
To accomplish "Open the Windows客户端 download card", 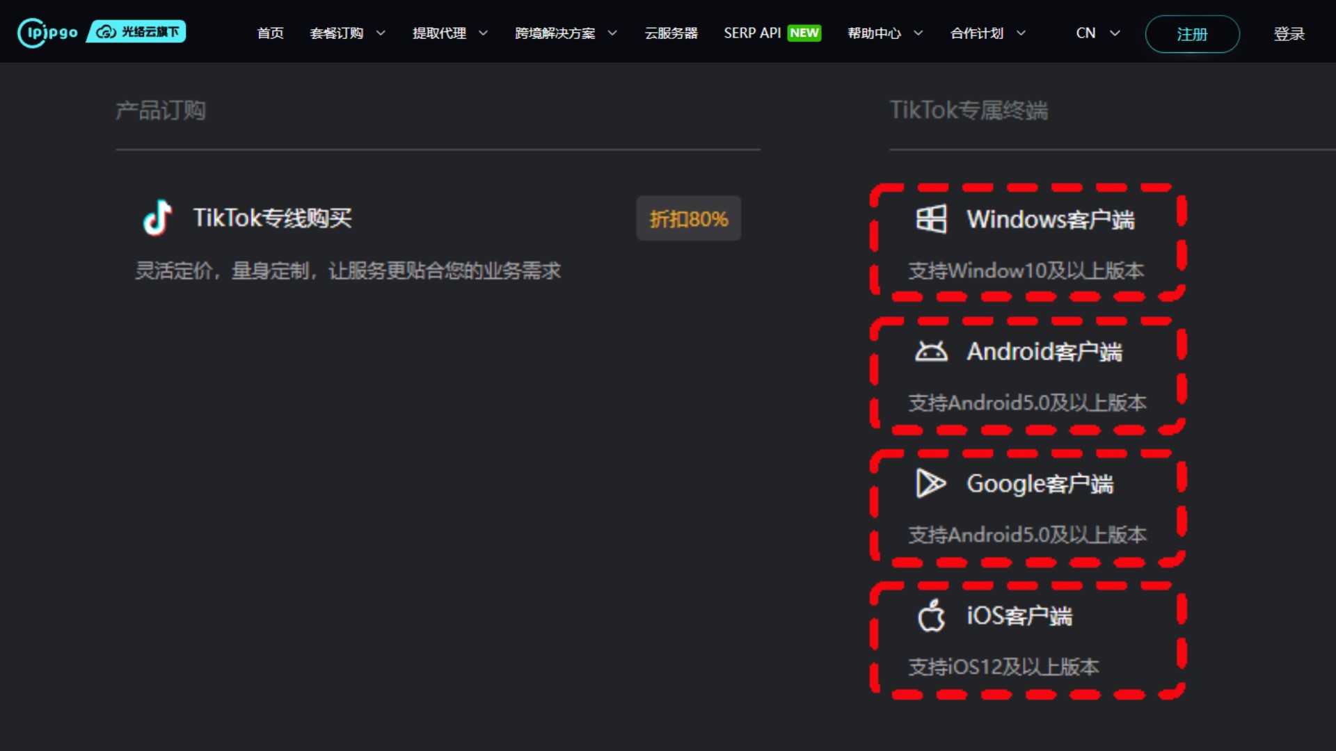I will (1028, 240).
